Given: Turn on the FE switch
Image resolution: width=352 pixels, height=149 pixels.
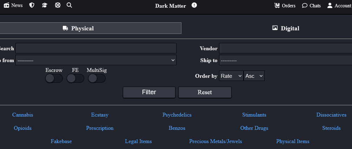Looking at the screenshot, I should point(75,79).
